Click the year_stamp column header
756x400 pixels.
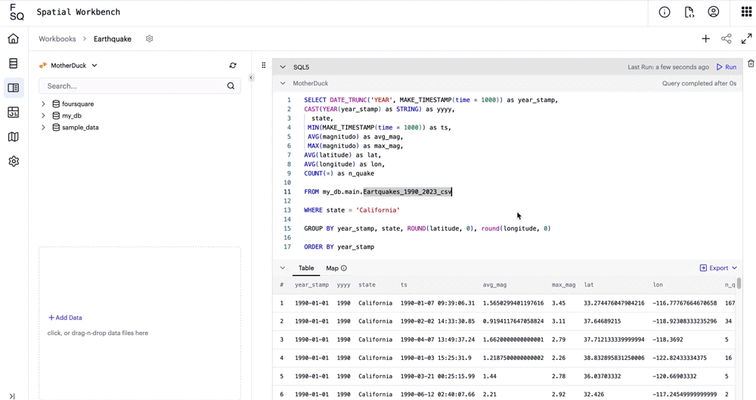pos(312,284)
